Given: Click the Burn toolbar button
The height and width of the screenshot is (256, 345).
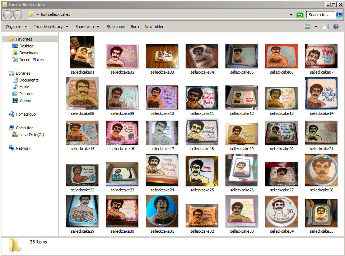Looking at the screenshot, I should 135,27.
